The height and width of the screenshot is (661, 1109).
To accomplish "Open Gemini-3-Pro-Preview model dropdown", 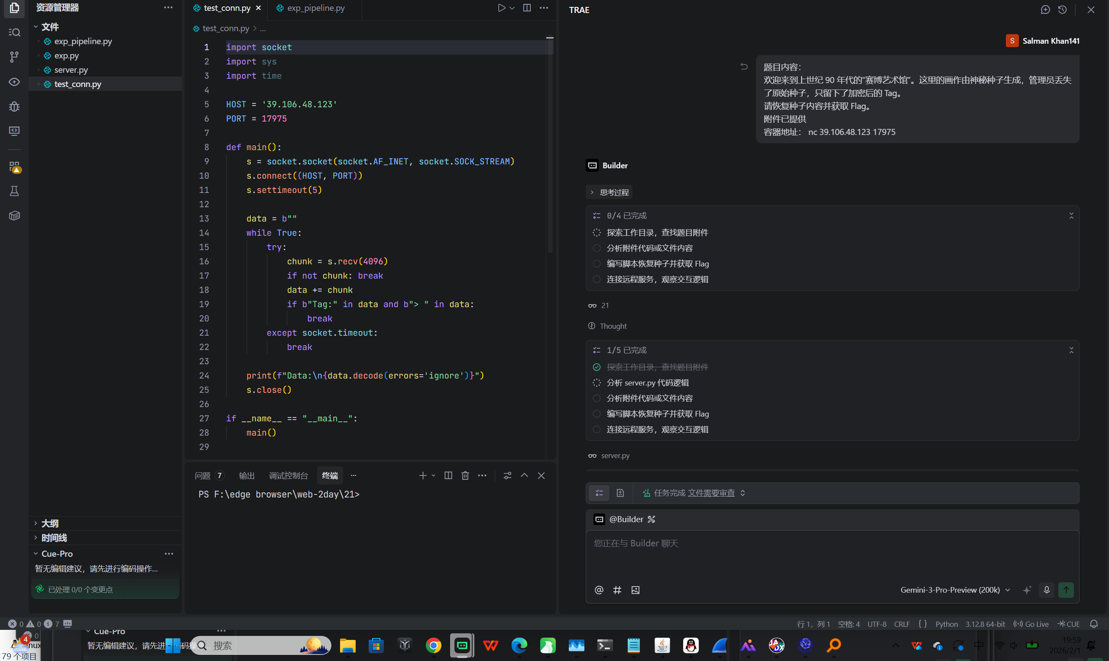I will pos(955,590).
